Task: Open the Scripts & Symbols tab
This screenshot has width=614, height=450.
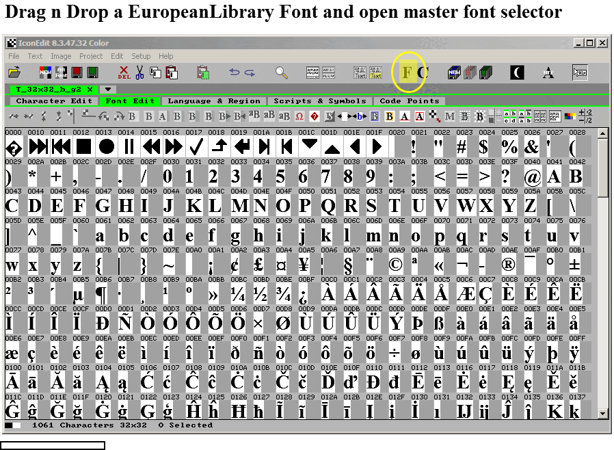Action: point(319,101)
